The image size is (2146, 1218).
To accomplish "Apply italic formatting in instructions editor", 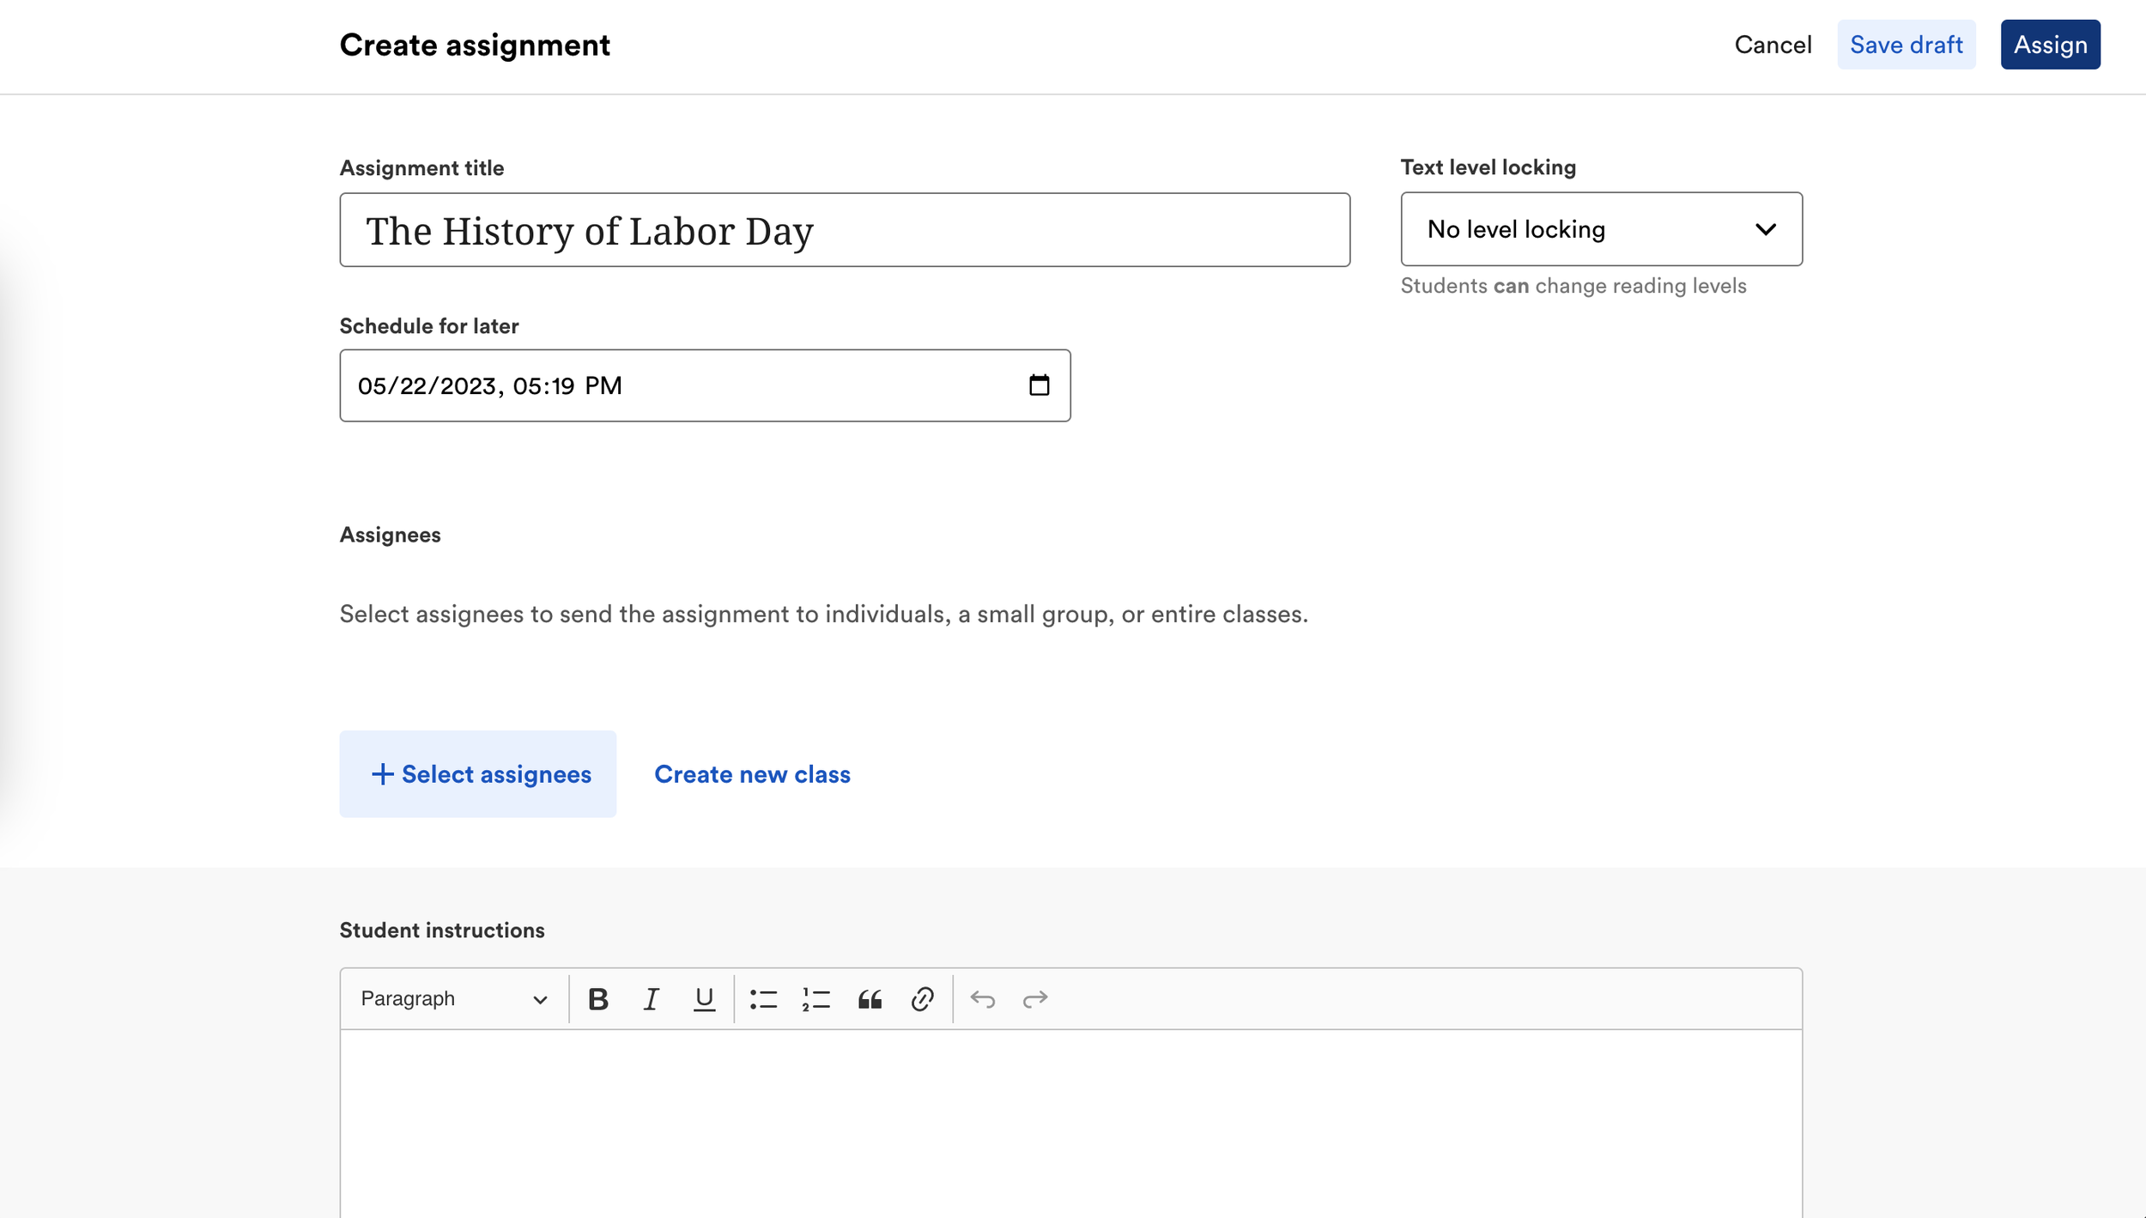I will point(651,999).
